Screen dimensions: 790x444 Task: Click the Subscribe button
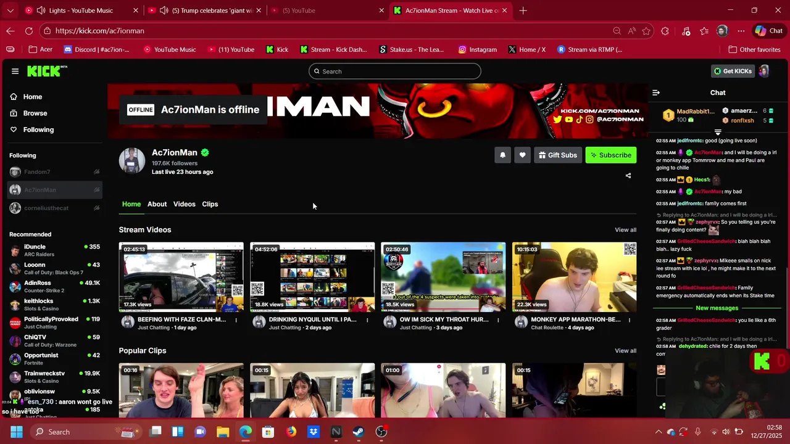click(x=610, y=155)
